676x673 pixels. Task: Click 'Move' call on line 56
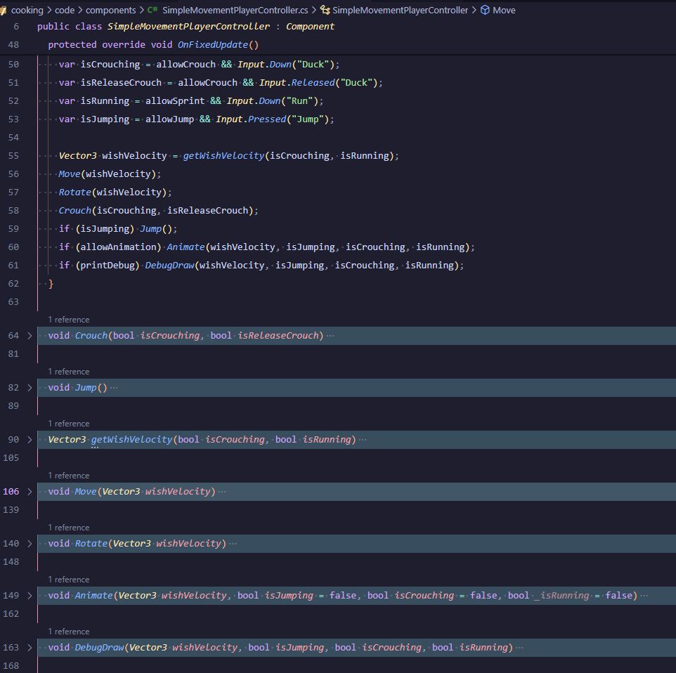pyautogui.click(x=70, y=174)
